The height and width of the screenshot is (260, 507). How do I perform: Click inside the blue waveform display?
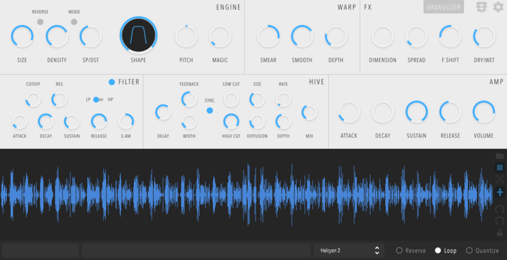coord(247,194)
